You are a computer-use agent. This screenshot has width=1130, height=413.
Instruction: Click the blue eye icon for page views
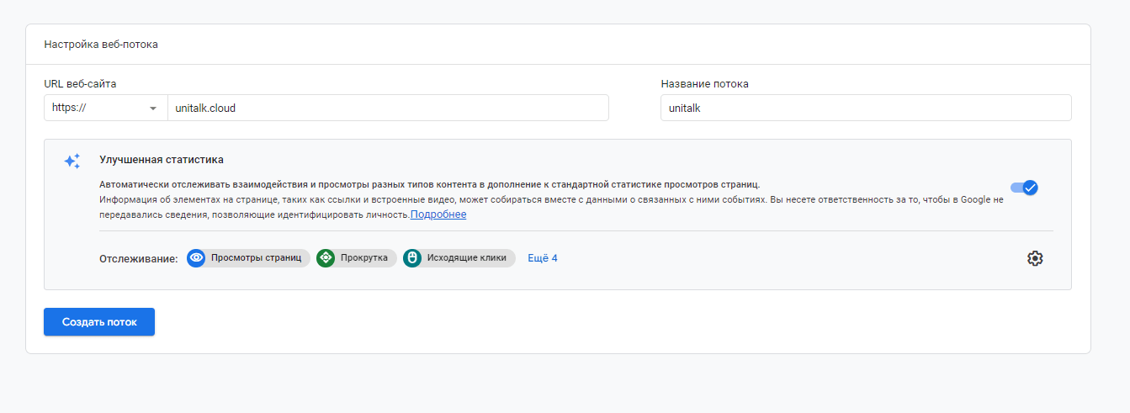[197, 258]
